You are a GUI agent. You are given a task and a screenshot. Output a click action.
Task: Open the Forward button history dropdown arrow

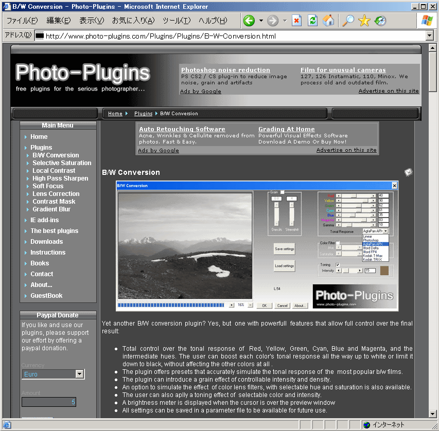(285, 21)
